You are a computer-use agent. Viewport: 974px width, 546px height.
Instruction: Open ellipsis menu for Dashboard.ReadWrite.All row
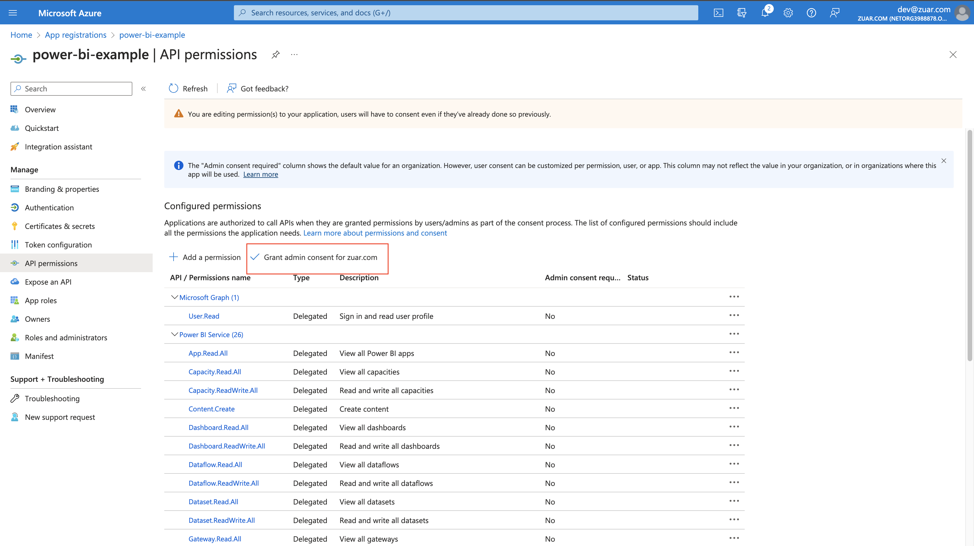[x=734, y=445]
